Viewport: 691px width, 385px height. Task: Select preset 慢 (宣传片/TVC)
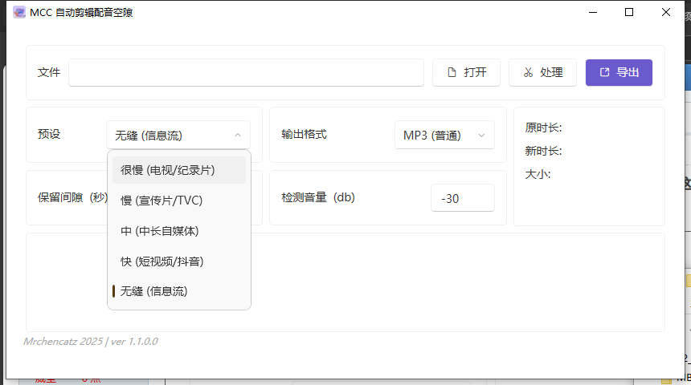coord(179,201)
